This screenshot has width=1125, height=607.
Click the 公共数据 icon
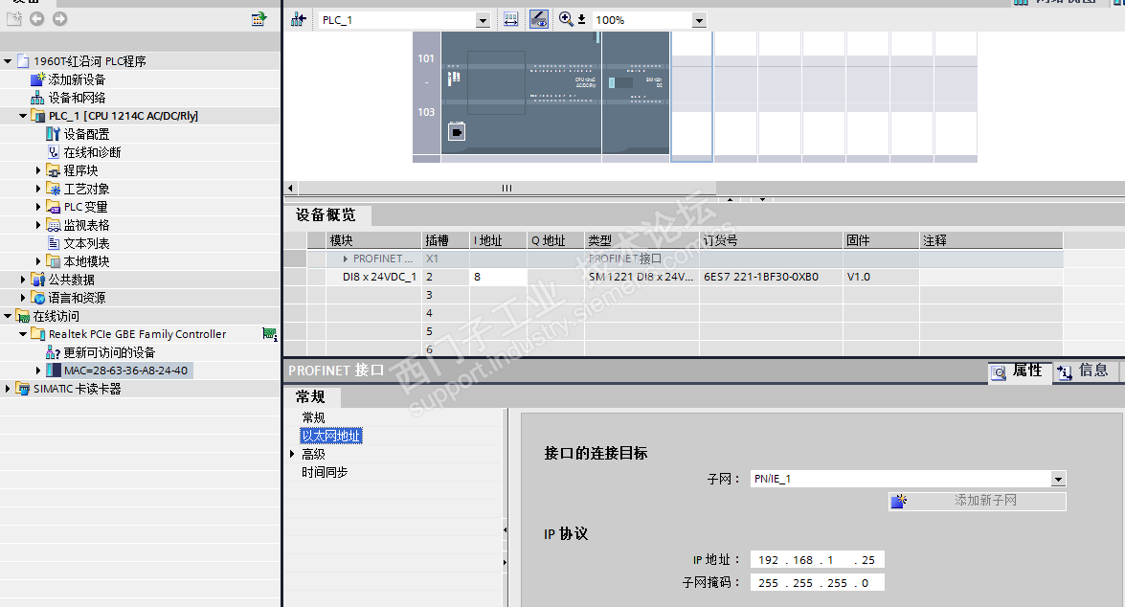pos(38,280)
